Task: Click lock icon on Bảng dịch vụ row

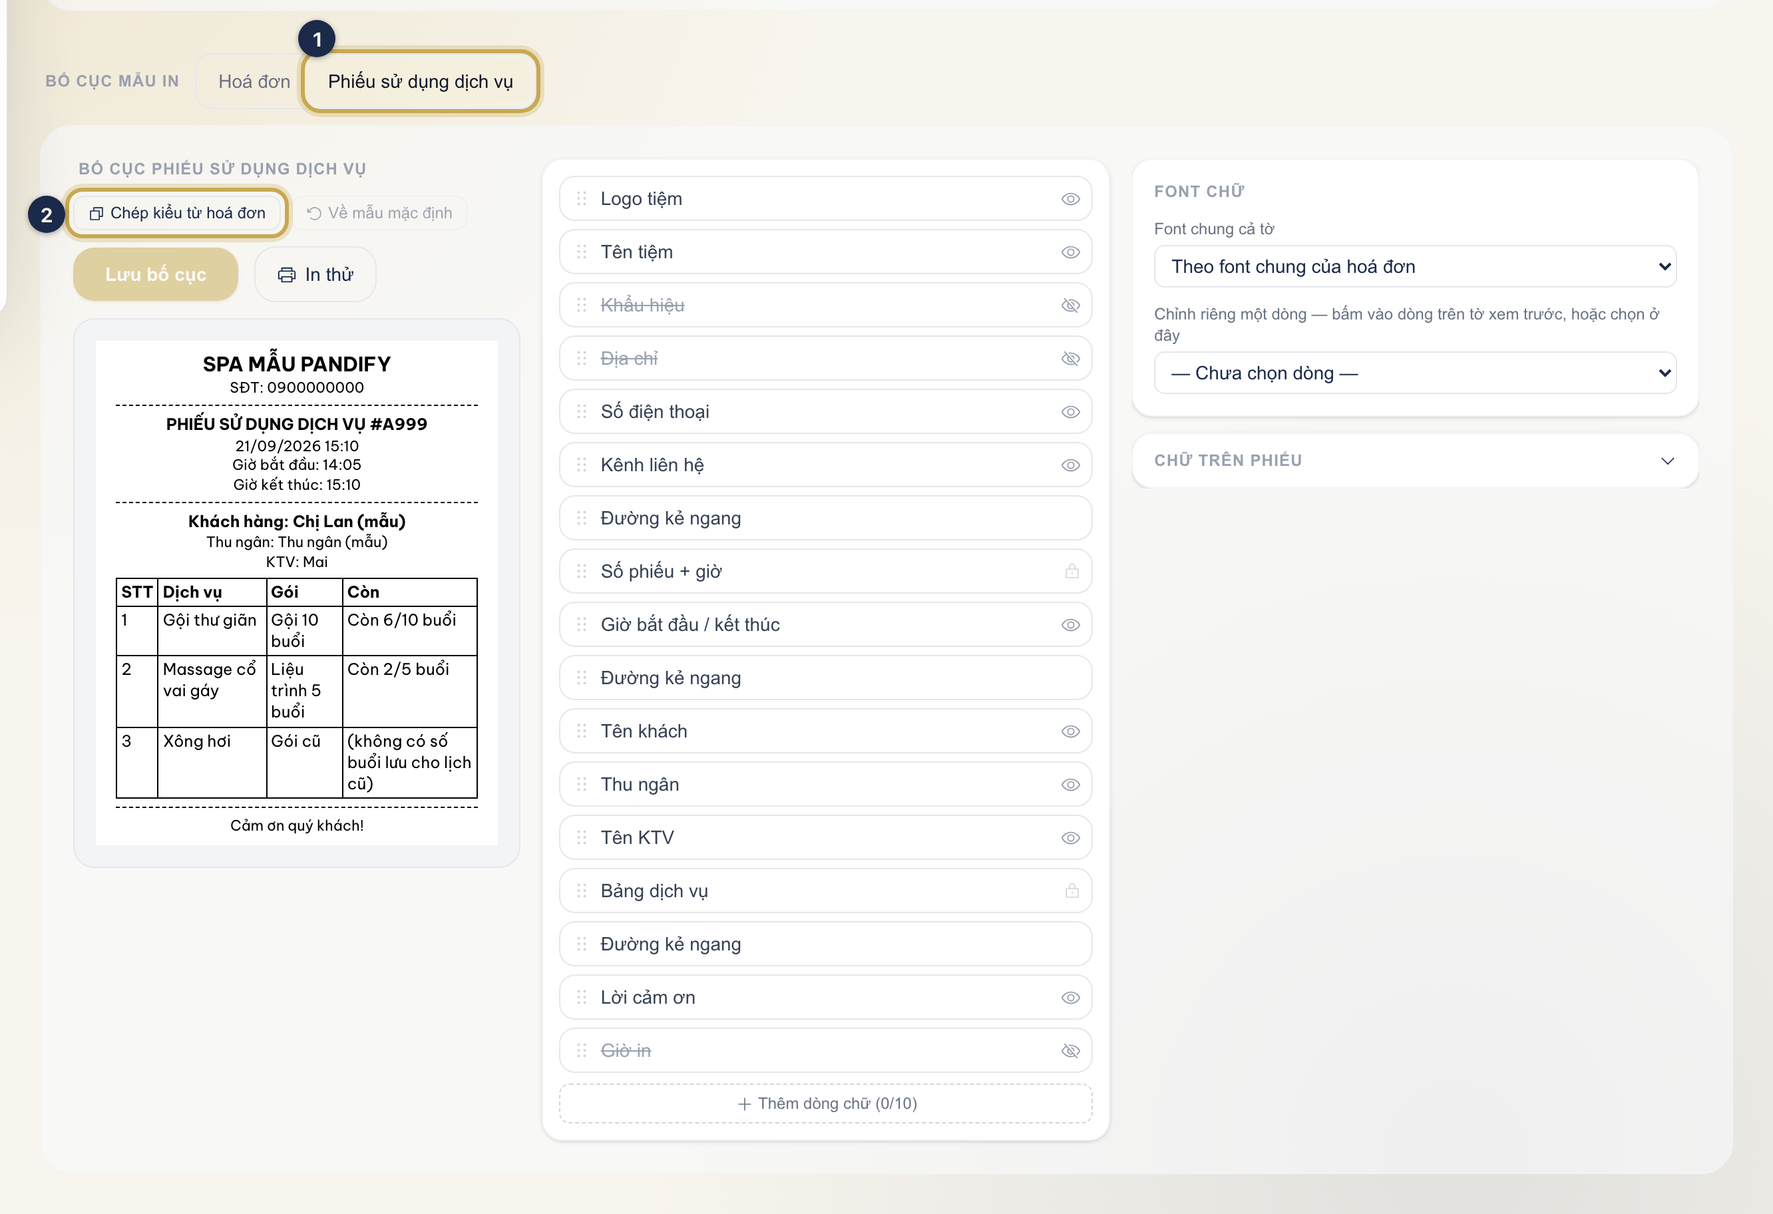Action: (1071, 891)
